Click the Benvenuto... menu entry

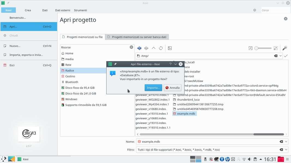point(29,18)
